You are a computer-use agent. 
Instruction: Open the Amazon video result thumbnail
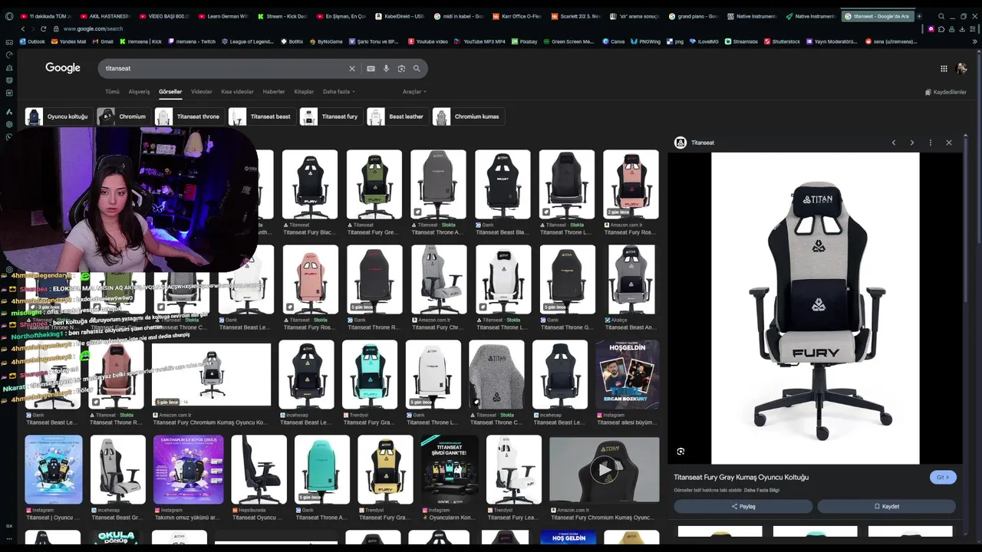(x=605, y=469)
